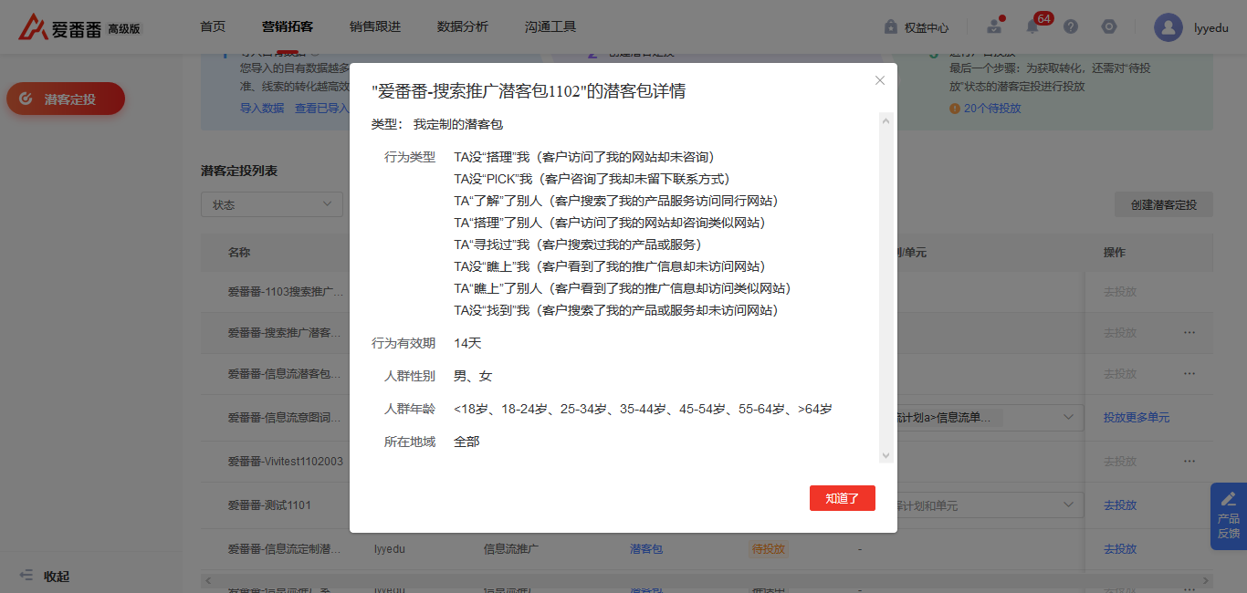Open 权益中心 in the top bar
Image resolution: width=1247 pixels, height=593 pixels.
coord(917,27)
